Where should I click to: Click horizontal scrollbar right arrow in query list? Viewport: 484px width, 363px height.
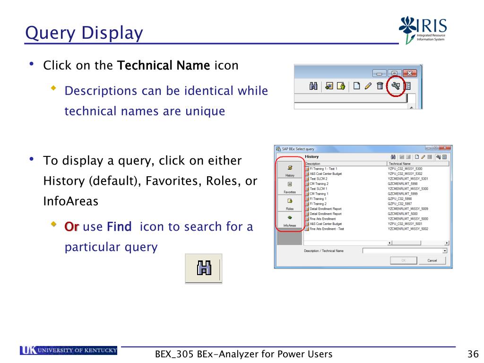[x=447, y=243]
